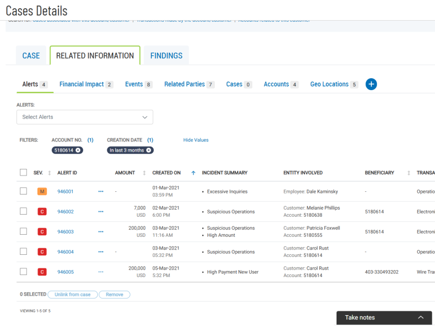
Task: Click the Unlink from case button
Action: 72,294
